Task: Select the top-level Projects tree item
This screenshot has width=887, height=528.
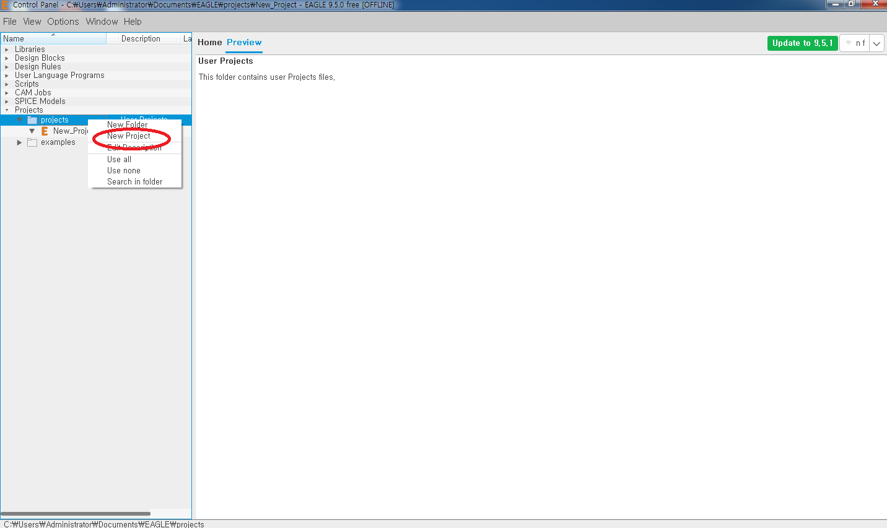Action: pos(29,110)
